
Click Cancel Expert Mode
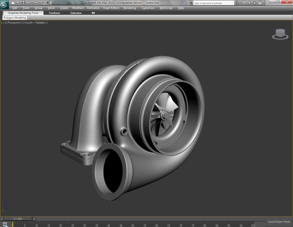pos(278,222)
